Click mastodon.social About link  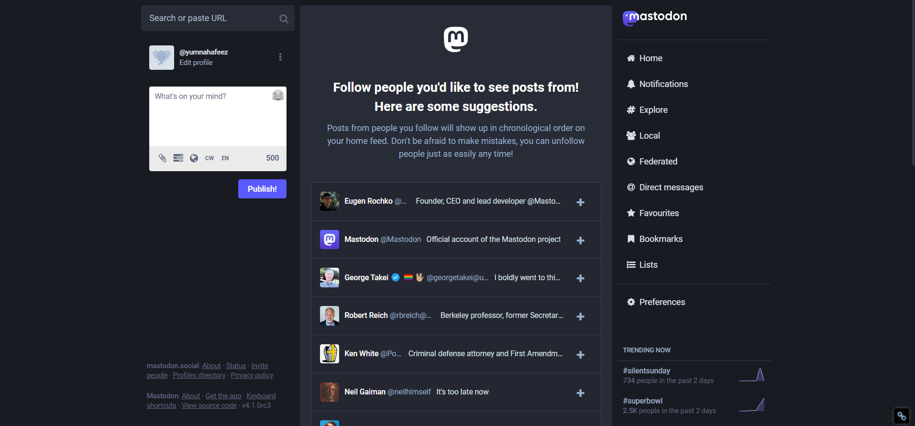tap(211, 366)
